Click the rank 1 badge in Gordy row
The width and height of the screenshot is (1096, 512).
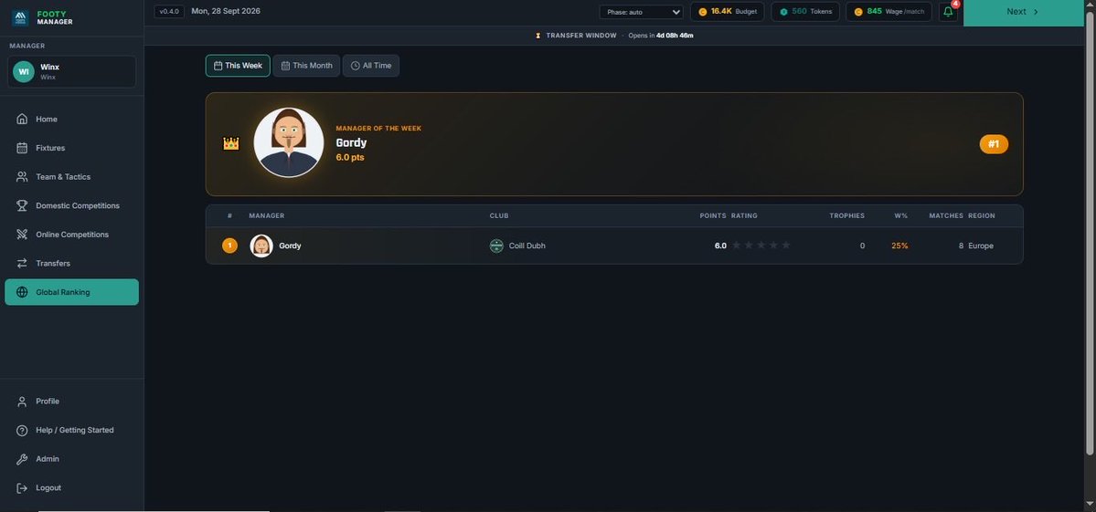(x=230, y=246)
